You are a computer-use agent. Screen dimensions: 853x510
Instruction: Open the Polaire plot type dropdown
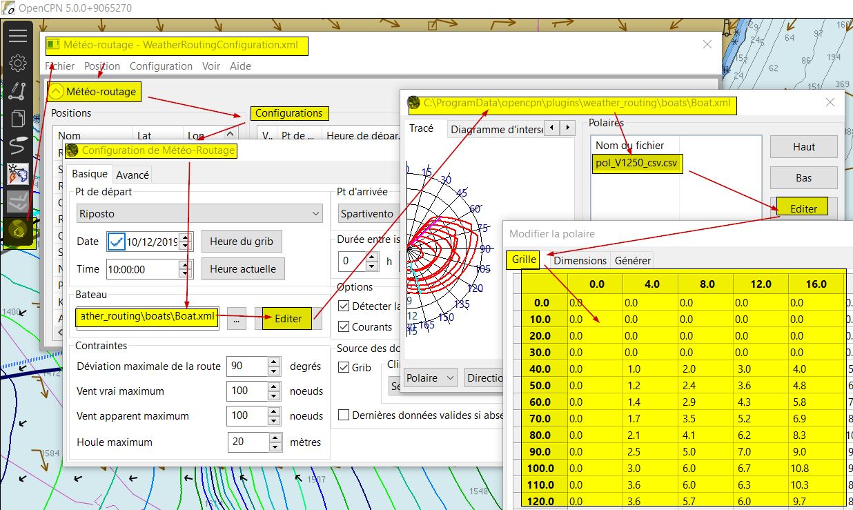tap(431, 378)
